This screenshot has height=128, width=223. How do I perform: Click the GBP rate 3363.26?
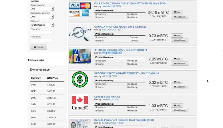(x=51, y=91)
